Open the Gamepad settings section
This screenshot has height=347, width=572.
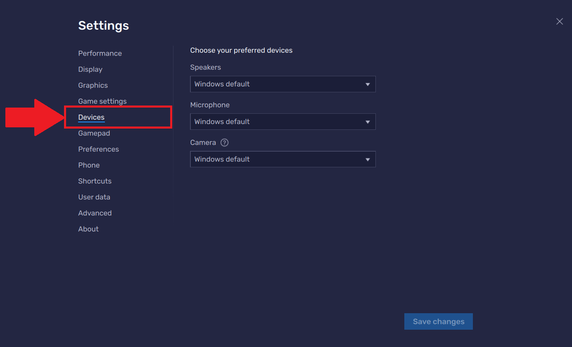(x=94, y=133)
